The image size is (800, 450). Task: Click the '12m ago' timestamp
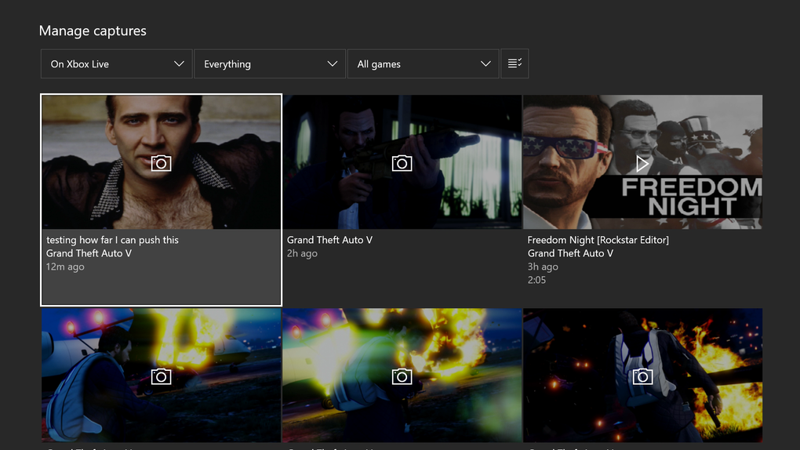pos(65,267)
